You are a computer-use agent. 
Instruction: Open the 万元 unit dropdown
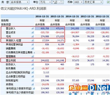(46, 2)
